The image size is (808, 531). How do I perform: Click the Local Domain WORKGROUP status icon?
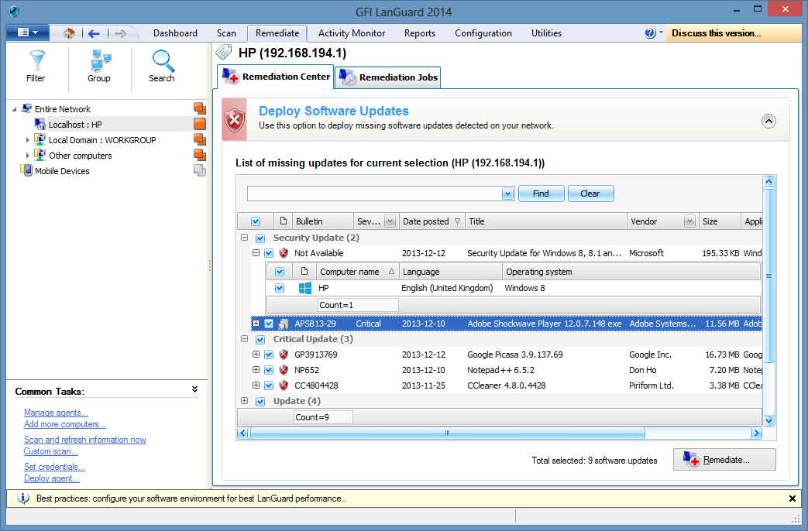pyautogui.click(x=200, y=139)
